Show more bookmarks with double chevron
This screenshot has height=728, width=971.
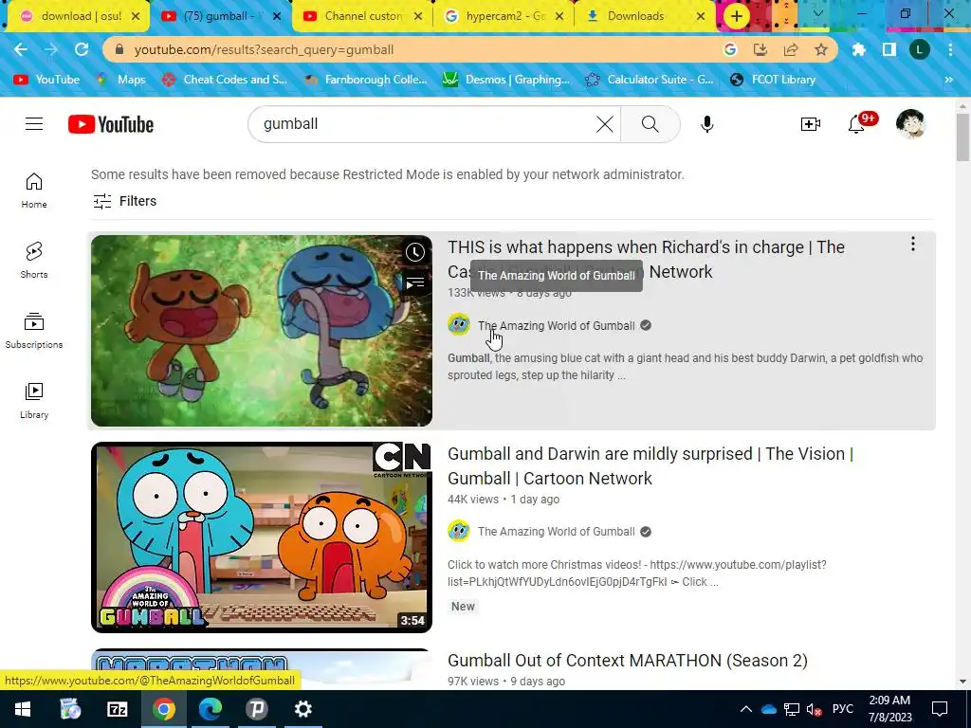[948, 80]
